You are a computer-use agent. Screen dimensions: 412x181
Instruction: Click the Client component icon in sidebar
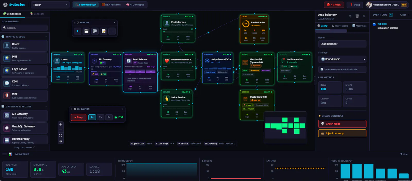tap(7, 46)
